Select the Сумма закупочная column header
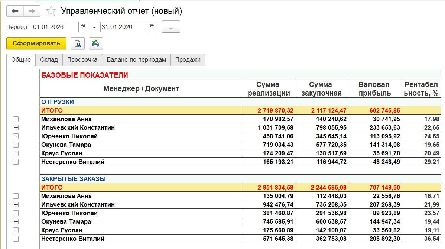The height and width of the screenshot is (249, 445). 322,89
